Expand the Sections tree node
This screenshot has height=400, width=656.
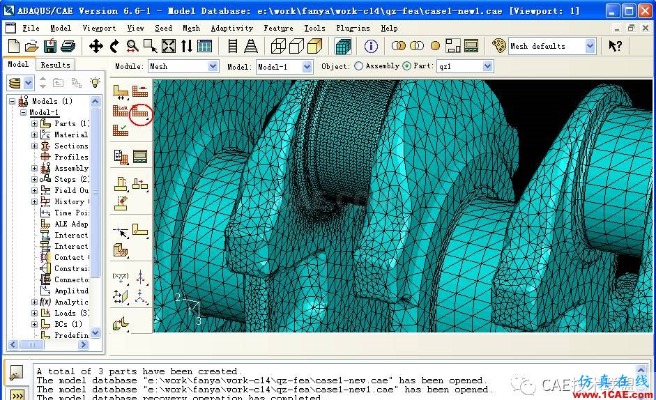coord(34,146)
